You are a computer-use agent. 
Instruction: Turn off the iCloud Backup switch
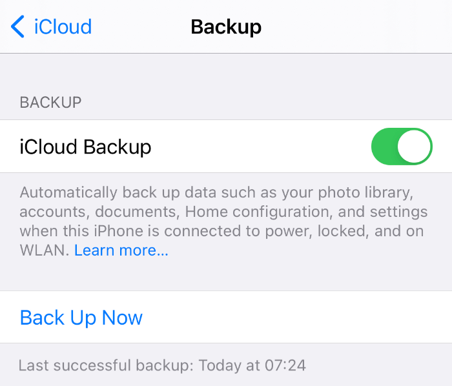tap(402, 147)
